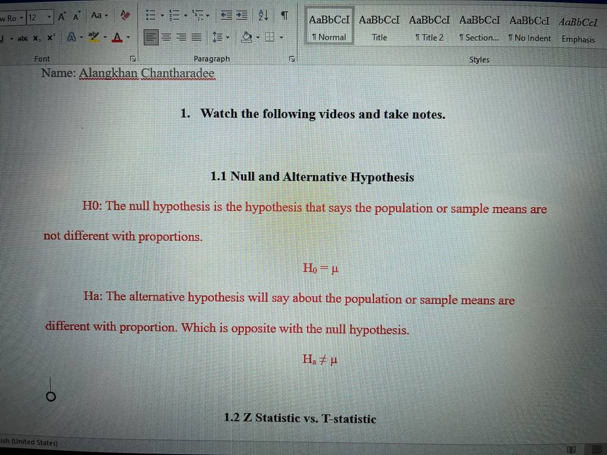This screenshot has height=455, width=607.
Task: Toggle subscript formatting
Action: pyautogui.click(x=36, y=39)
